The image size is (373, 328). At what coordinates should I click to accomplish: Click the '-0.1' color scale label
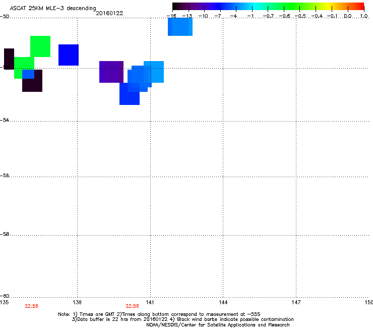[332, 16]
